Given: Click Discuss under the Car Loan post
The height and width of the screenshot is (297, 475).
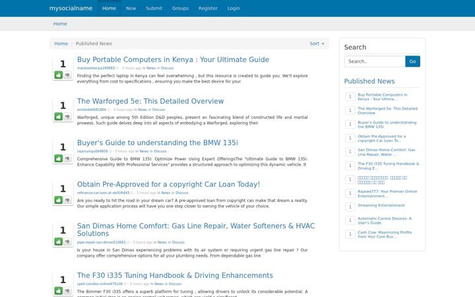Looking at the screenshot, I should coord(182,193).
